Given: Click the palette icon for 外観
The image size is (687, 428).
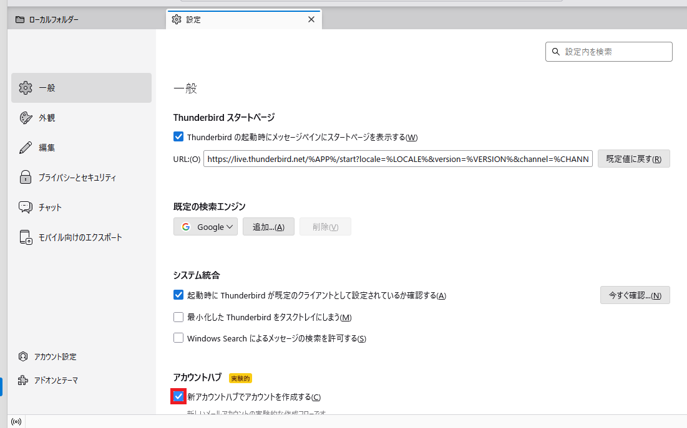Looking at the screenshot, I should point(26,118).
